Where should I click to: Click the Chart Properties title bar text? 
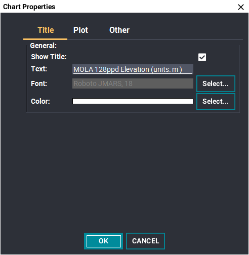click(x=29, y=7)
